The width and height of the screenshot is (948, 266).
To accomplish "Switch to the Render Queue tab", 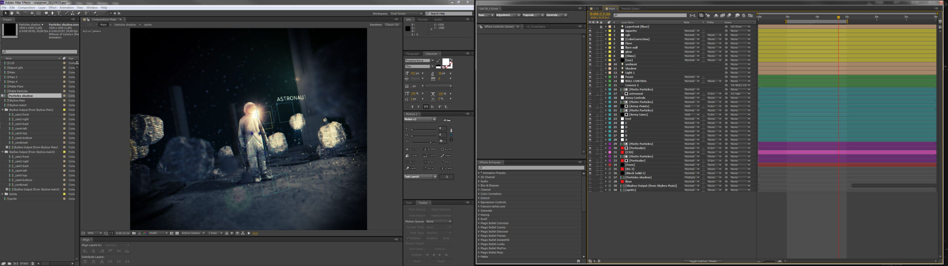I will tap(630, 8).
